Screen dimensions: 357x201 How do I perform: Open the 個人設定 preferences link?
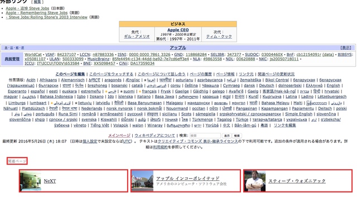[x=90, y=141]
